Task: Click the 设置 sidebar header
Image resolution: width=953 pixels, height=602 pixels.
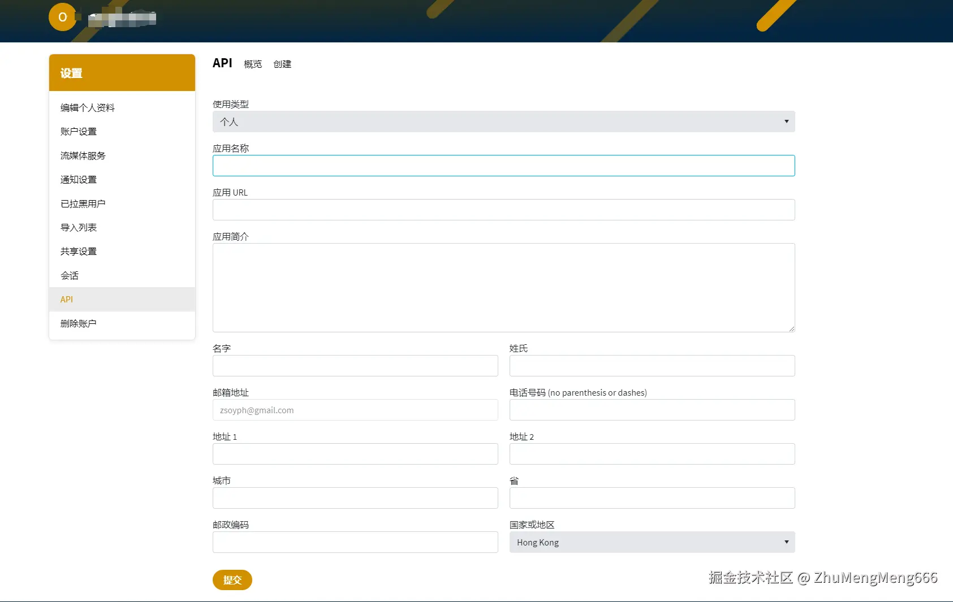Action: coord(122,73)
